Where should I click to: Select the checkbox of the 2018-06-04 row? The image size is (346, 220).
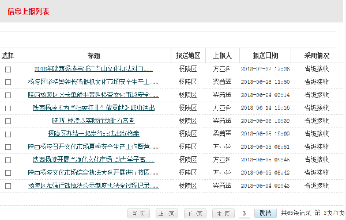pyautogui.click(x=8, y=186)
